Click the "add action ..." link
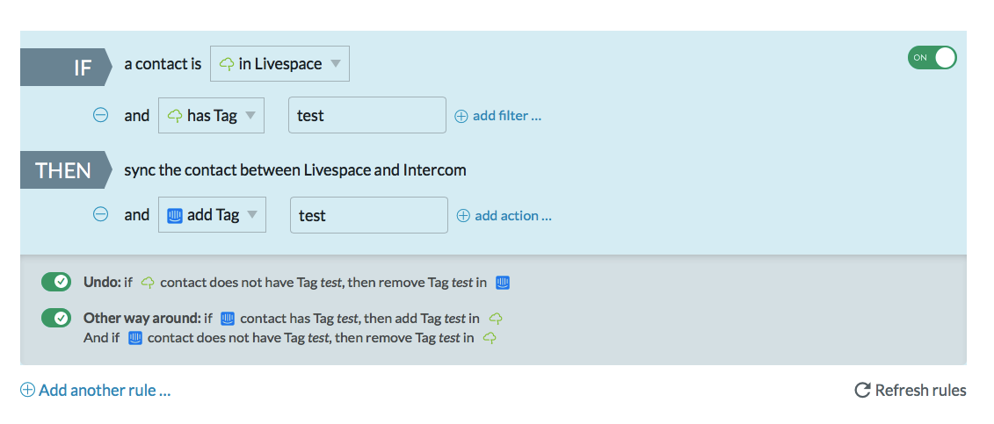 [x=504, y=216]
